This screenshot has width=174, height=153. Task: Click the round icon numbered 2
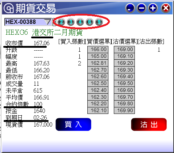(61, 22)
